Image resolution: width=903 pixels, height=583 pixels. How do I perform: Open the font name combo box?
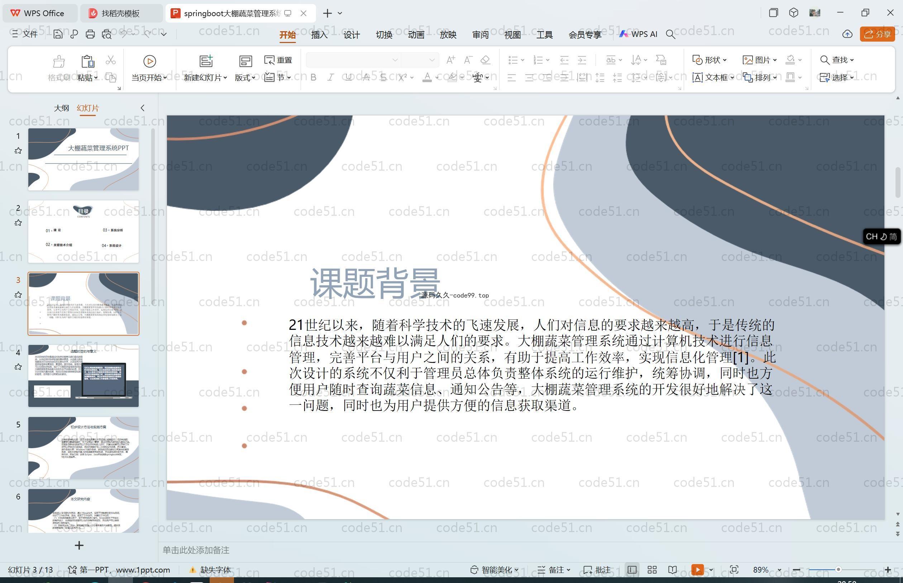pyautogui.click(x=353, y=60)
